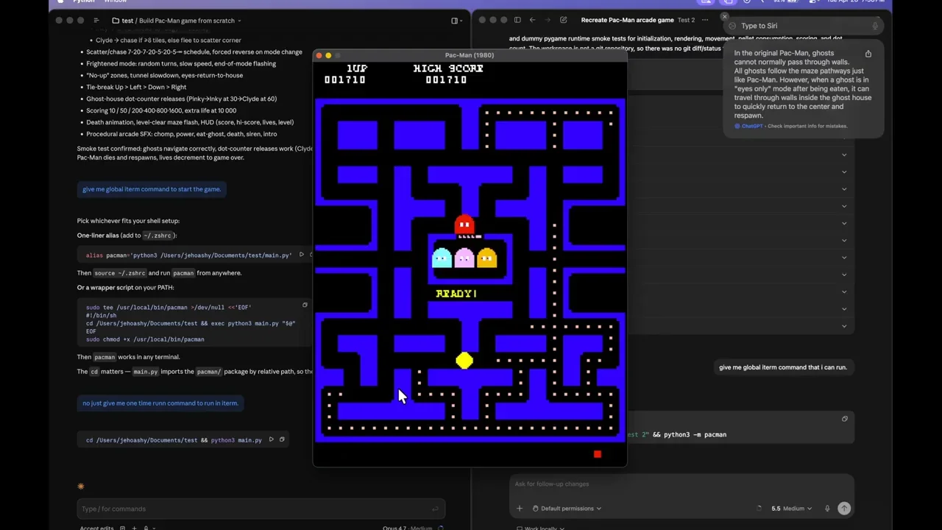Click the pink ghost Pinky in ghost house
This screenshot has height=530, width=942.
464,258
